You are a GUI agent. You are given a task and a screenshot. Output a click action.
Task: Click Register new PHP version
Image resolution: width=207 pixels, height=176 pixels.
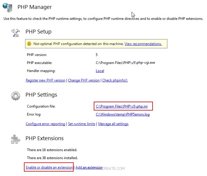(46, 80)
